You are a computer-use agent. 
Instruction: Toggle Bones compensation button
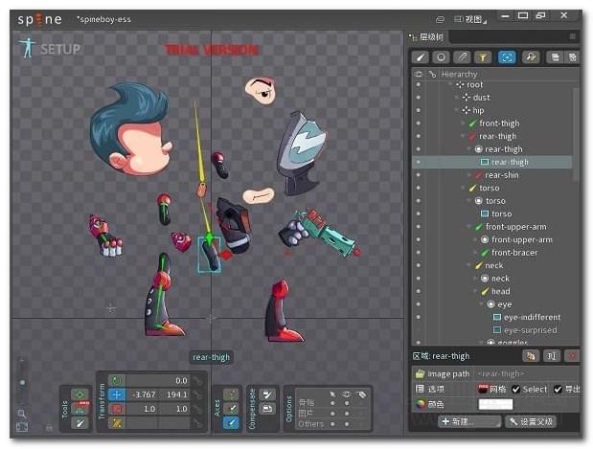tap(267, 394)
